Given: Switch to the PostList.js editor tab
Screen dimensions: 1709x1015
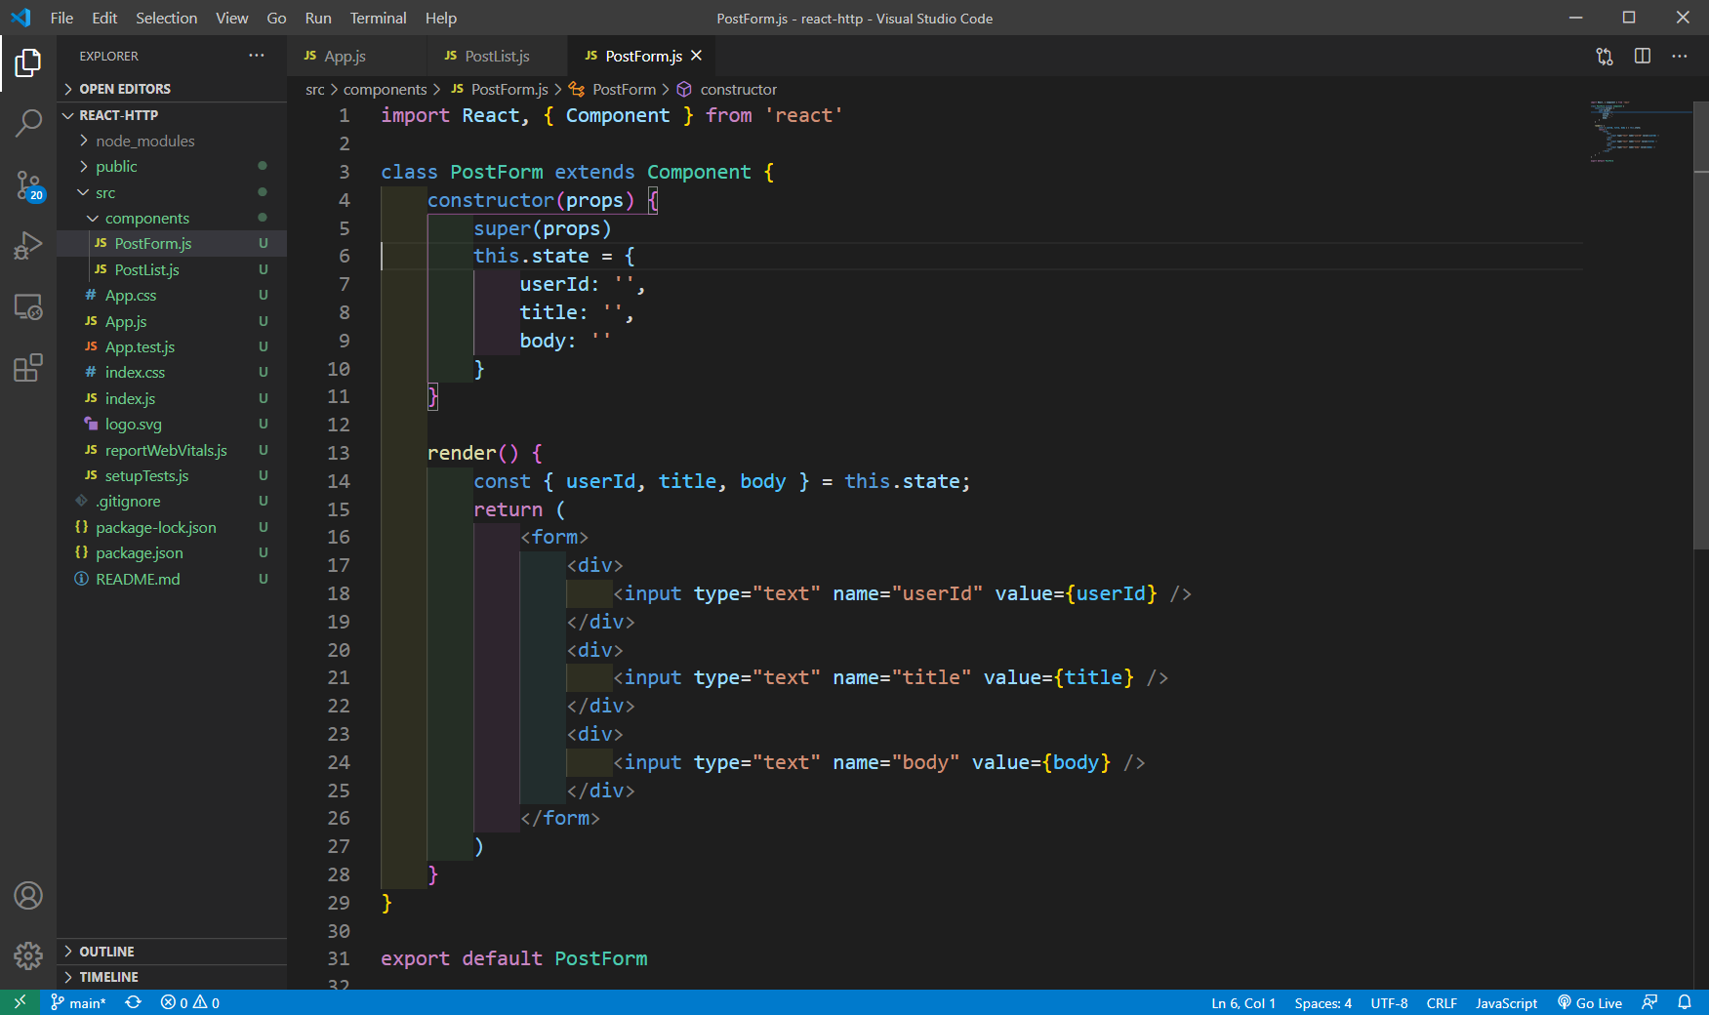Looking at the screenshot, I should [x=497, y=56].
